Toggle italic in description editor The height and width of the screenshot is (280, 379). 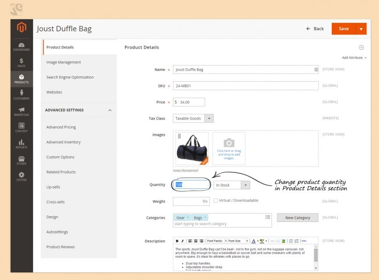[x=182, y=241]
